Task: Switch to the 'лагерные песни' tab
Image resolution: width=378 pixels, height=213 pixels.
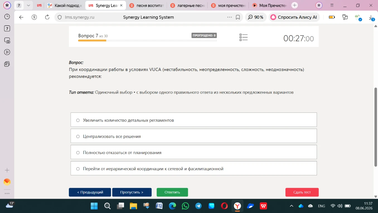Action: click(188, 5)
